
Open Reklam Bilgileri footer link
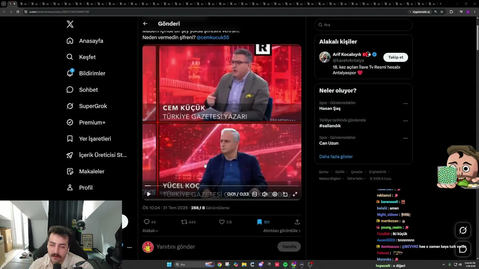pyautogui.click(x=330, y=179)
